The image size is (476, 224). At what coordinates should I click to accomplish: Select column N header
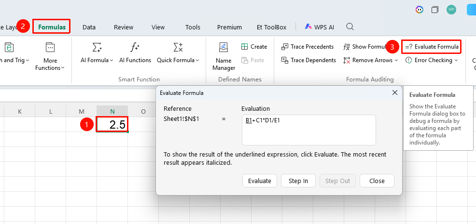click(x=112, y=111)
